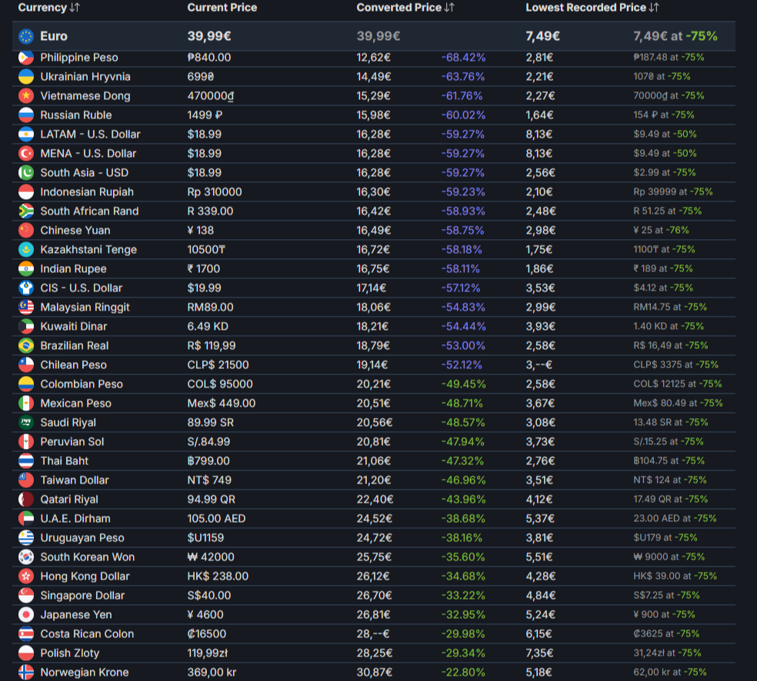The width and height of the screenshot is (757, 681).
Task: Click the Malaysian Ringgit flag icon
Action: (26, 307)
